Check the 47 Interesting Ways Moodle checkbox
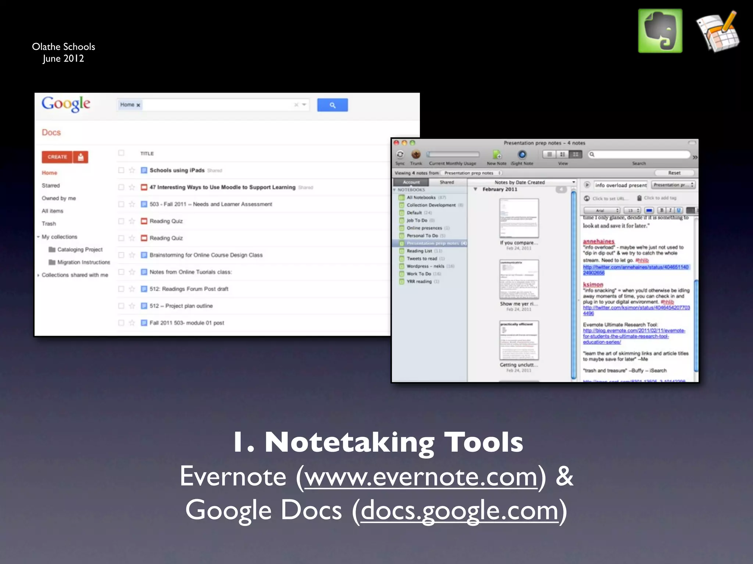Screen dimensions: 753x564 (x=121, y=187)
